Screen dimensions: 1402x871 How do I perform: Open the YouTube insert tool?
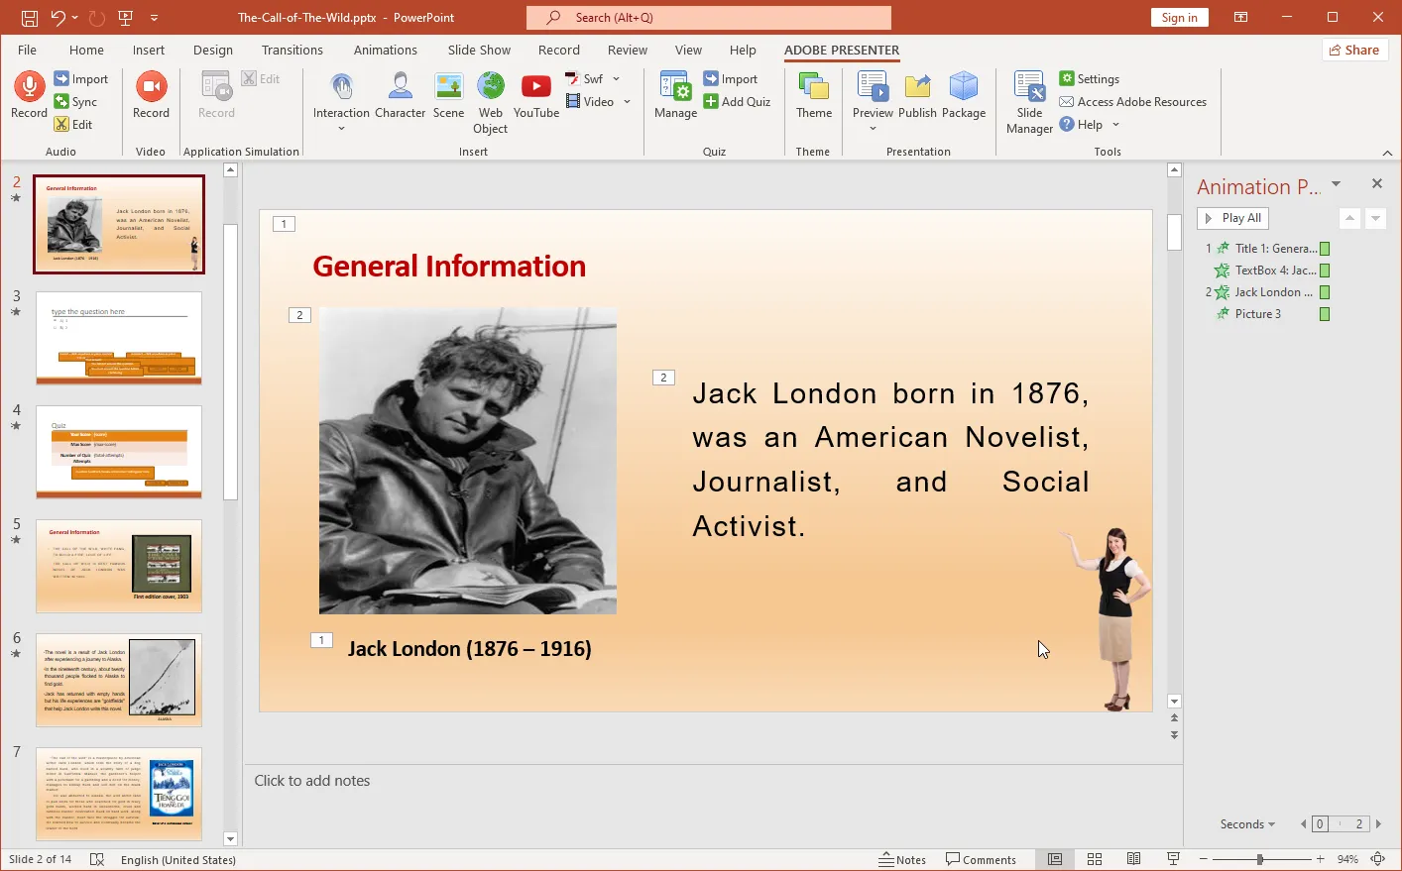coord(535,94)
